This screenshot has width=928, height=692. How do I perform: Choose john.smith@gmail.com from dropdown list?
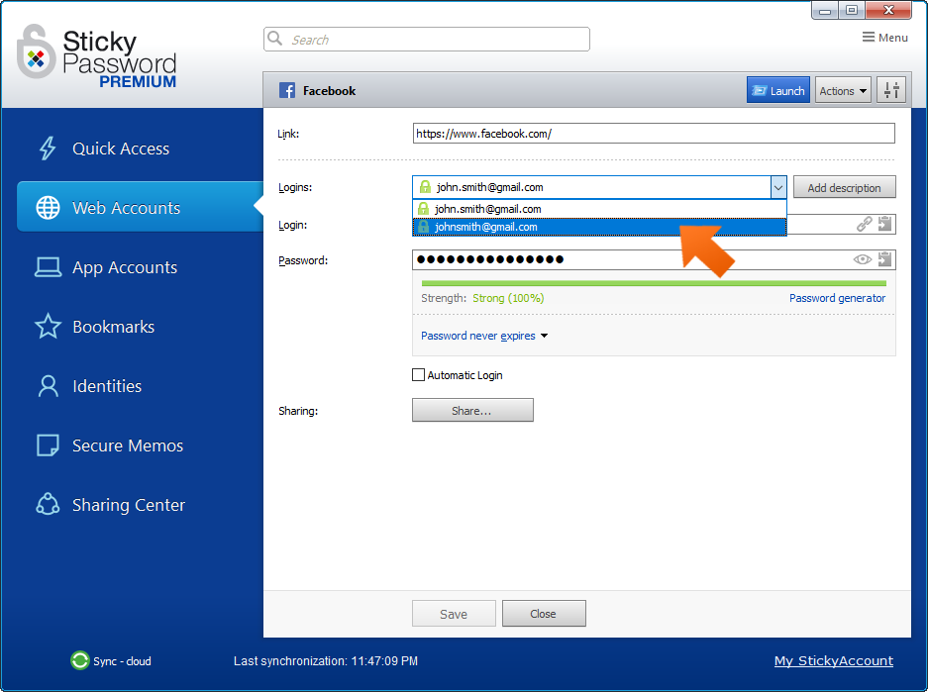tap(599, 209)
